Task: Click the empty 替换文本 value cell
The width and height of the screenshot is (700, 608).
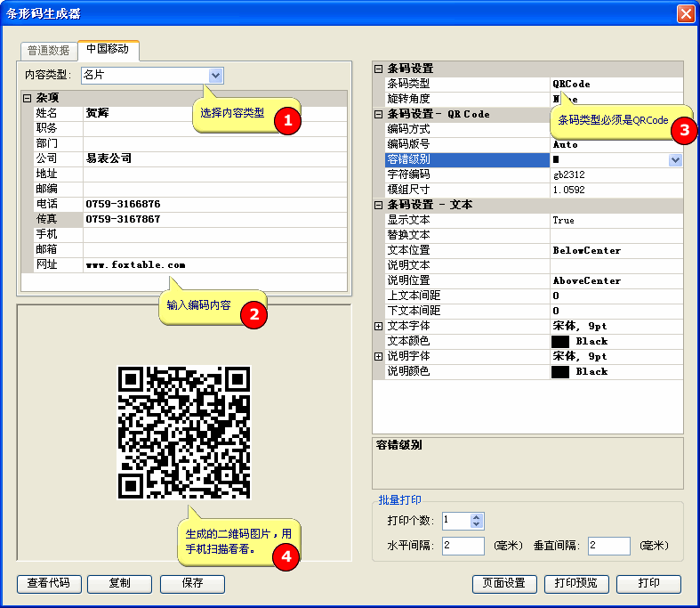Action: tap(616, 235)
